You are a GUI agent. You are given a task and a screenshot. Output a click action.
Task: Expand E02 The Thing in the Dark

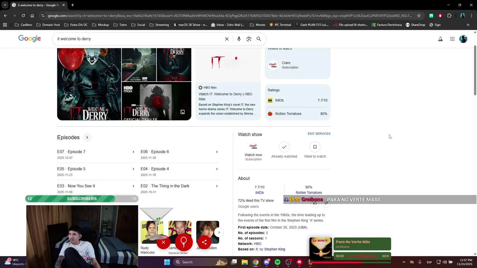(179, 188)
